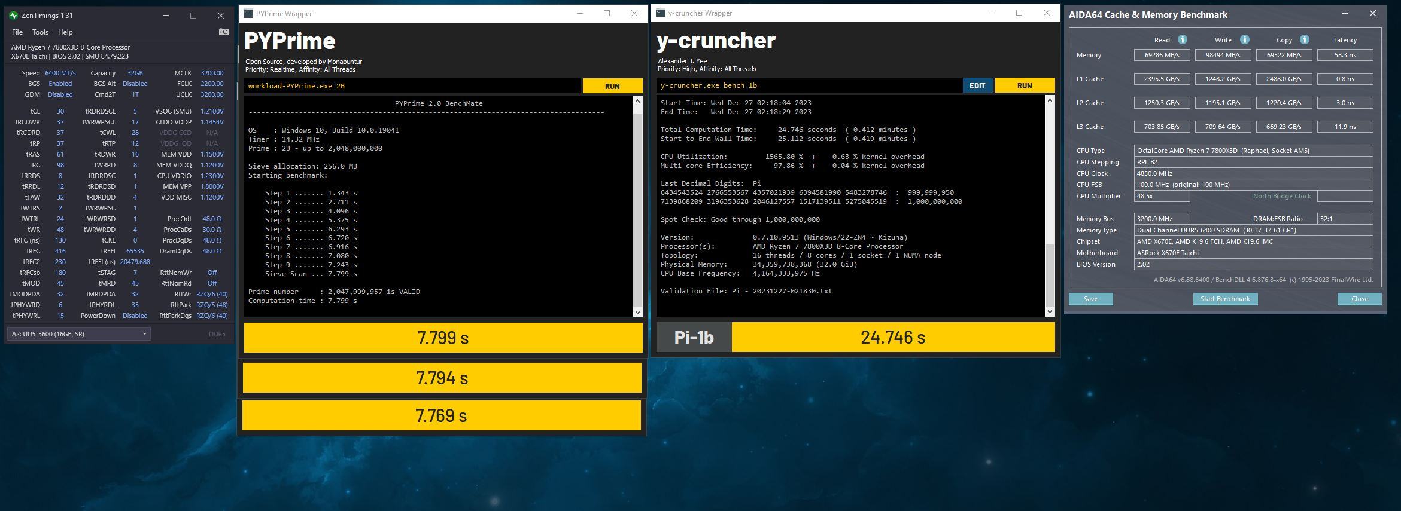This screenshot has width=1401, height=511.
Task: Click the PYPrime Wrapper title bar icon
Action: pos(247,13)
